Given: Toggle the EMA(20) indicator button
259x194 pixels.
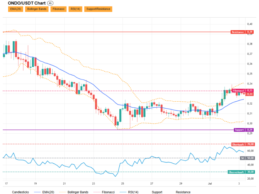Looking at the screenshot, I should (16, 9).
